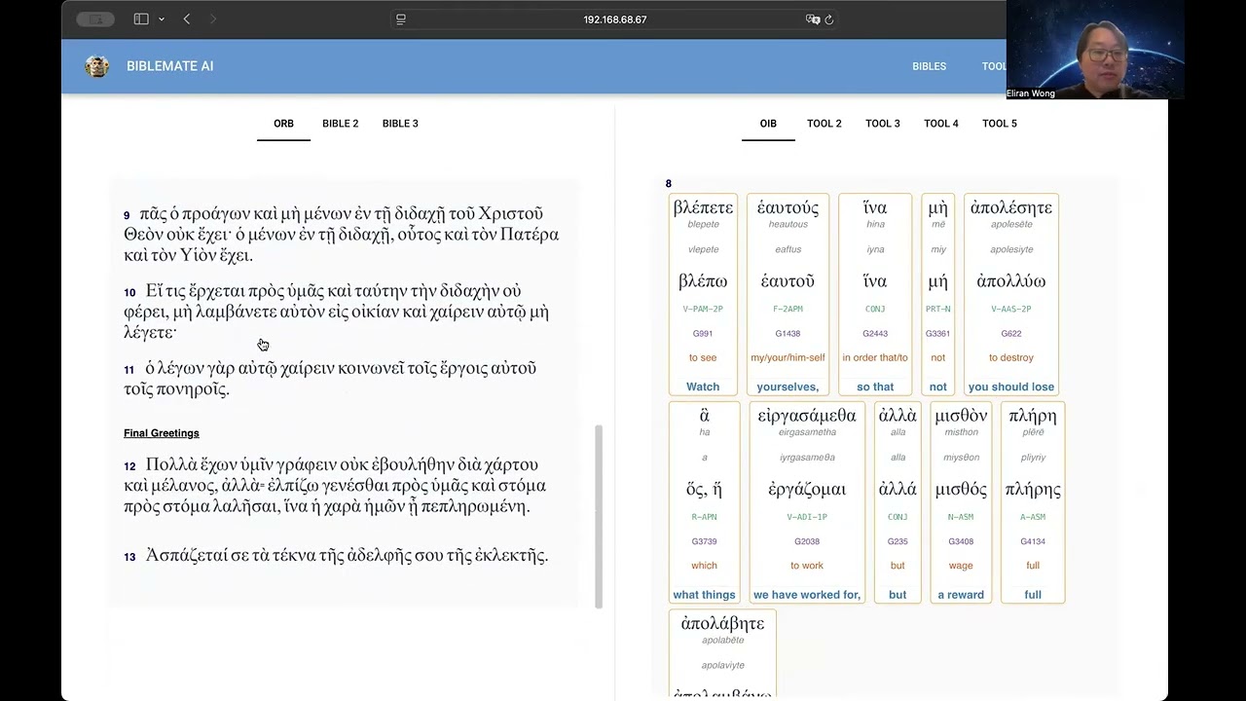Click Strong's number G4134
Viewport: 1246px width, 701px height.
[1033, 541]
